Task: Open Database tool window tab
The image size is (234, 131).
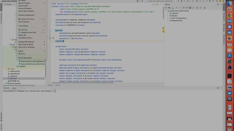Action: 224,28
